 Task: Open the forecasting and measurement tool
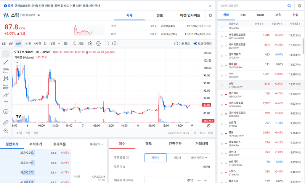tap(6, 87)
